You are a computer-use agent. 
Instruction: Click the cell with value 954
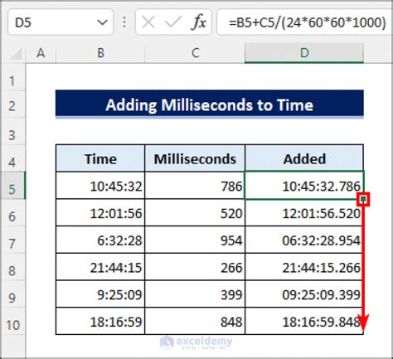[195, 240]
